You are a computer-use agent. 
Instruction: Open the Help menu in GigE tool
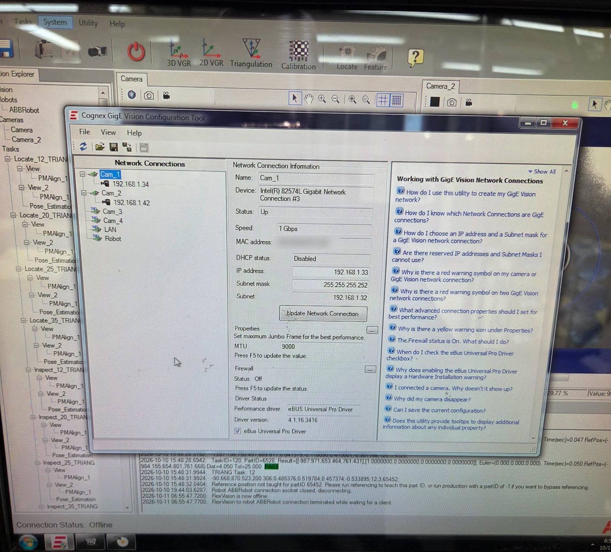tap(134, 133)
